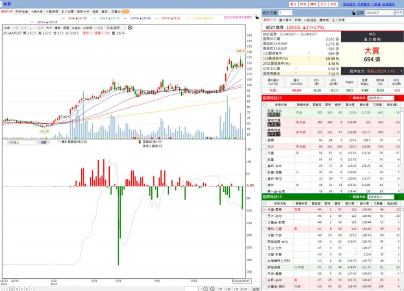Toggle select-all checkbox in buy table header
404x291 pixels.
[264, 105]
